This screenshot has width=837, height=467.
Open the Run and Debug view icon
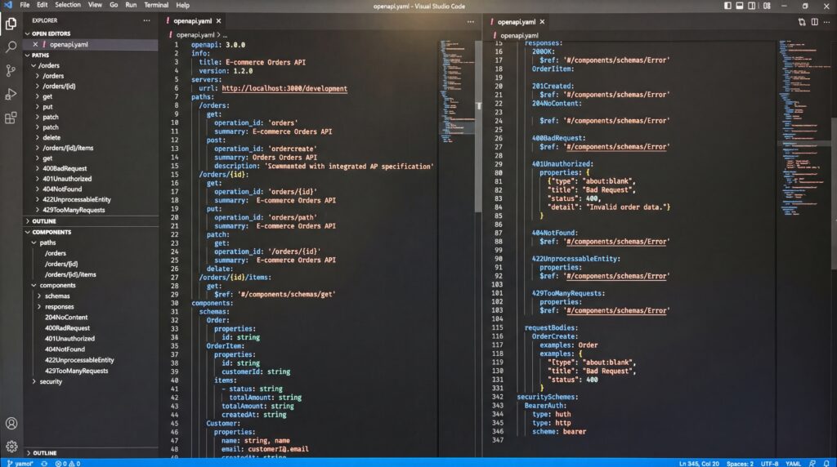(x=11, y=94)
